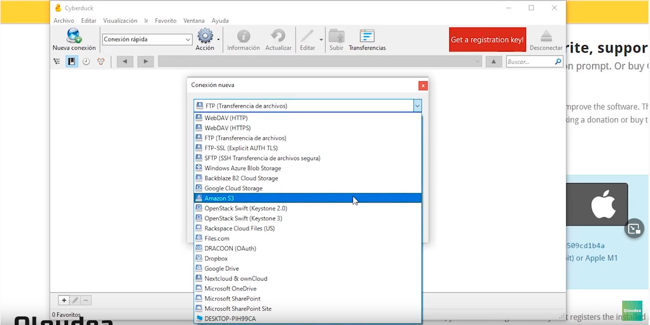Select DESKTOP-PIH99CA from the list
Viewport: 650px width, 325px height.
308,318
